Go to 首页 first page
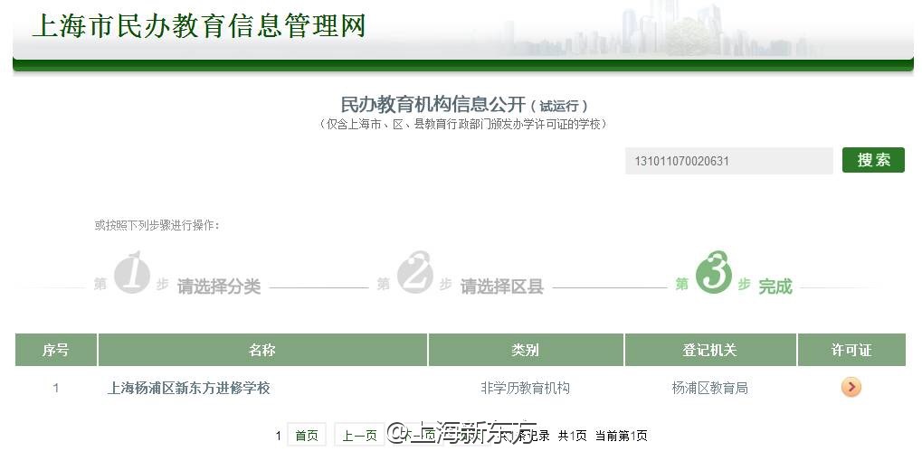The width and height of the screenshot is (922, 451). point(306,436)
